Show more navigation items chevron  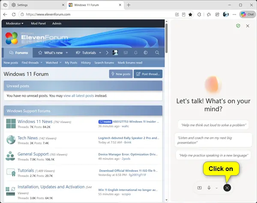pos(107,53)
